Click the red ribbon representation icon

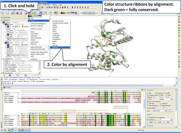29,13
